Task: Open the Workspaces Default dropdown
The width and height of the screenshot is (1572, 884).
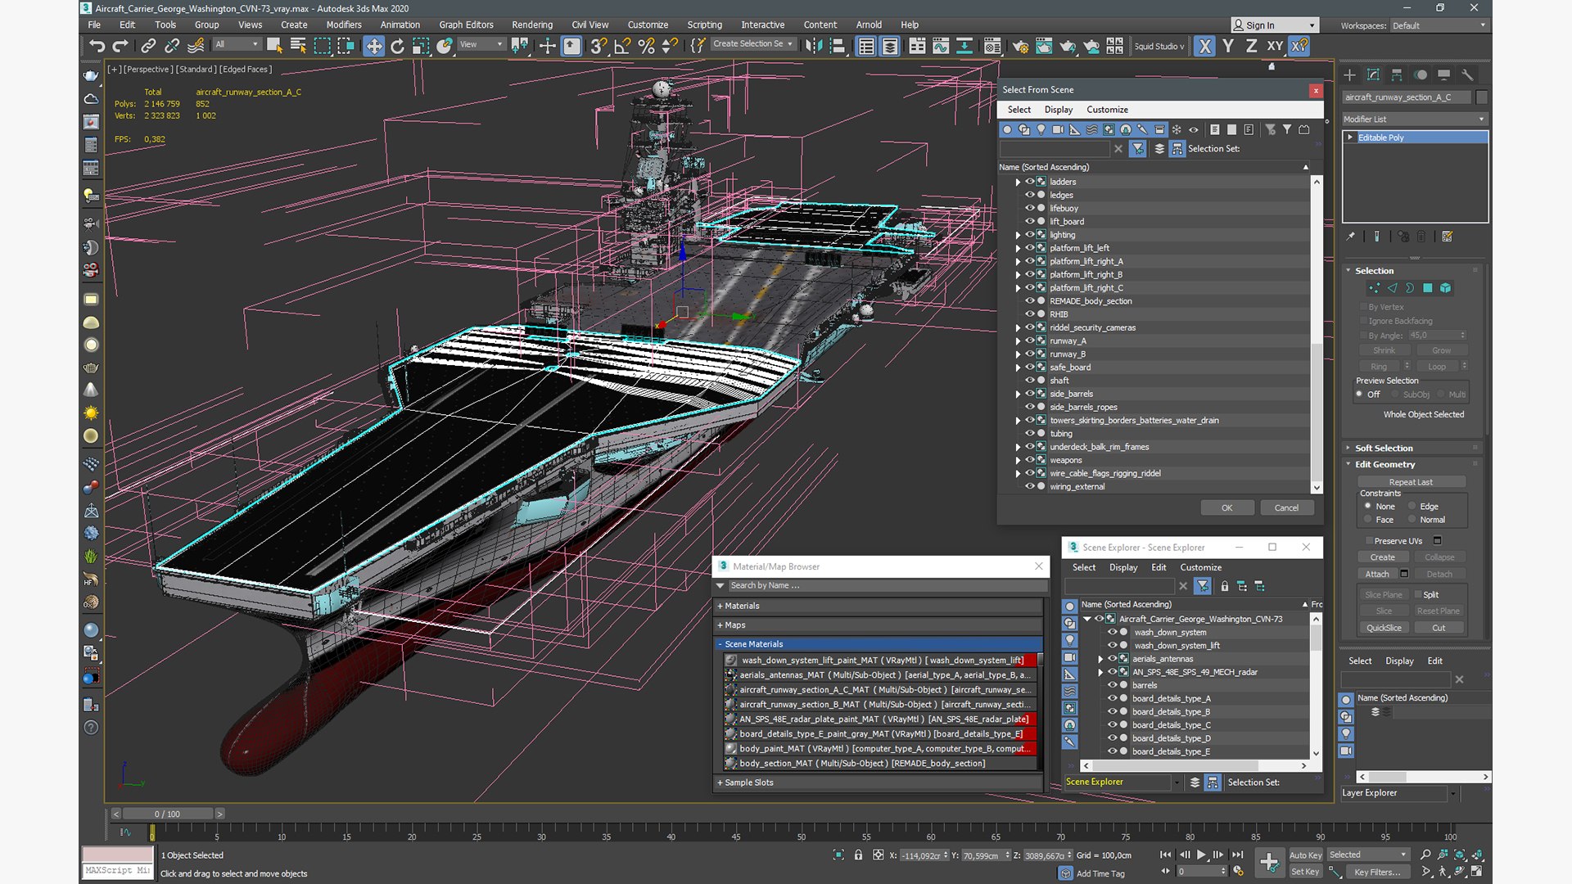Action: (x=1439, y=25)
